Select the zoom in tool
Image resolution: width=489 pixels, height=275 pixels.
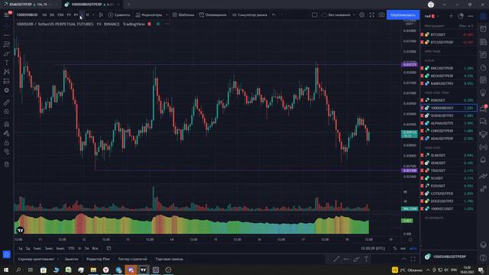click(x=7, y=112)
